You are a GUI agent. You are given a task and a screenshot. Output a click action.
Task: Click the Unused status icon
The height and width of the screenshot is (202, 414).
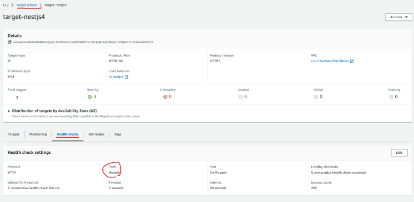tap(240, 97)
